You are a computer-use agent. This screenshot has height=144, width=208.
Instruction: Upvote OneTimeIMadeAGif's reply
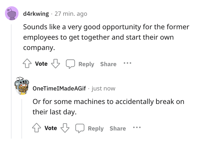(37, 128)
